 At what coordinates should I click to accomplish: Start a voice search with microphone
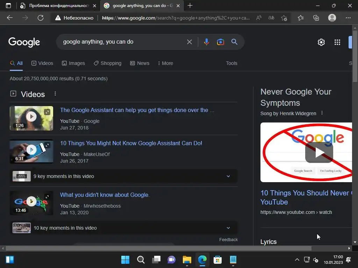point(206,42)
